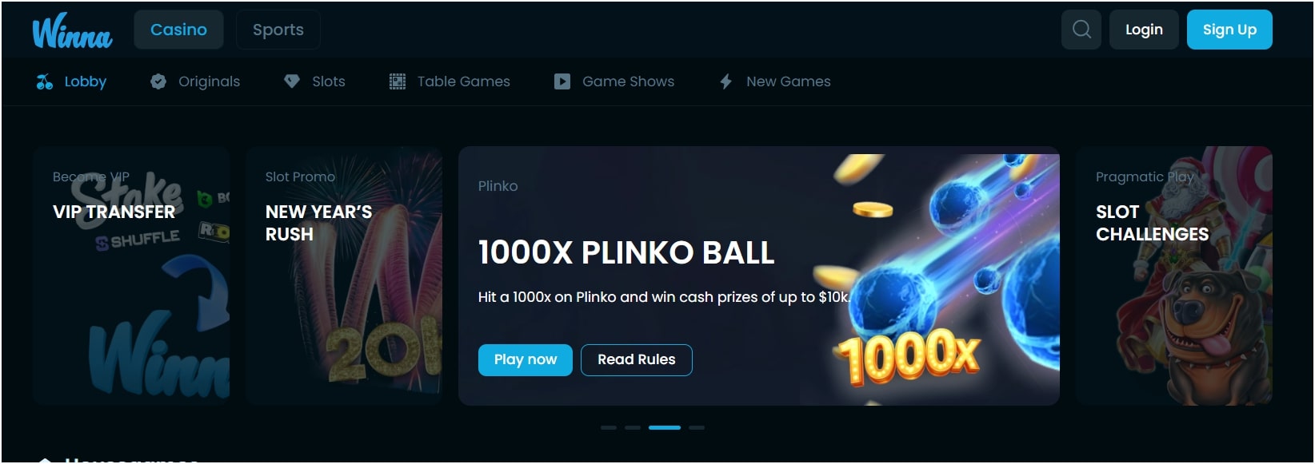Click the Game Shows play icon
This screenshot has width=1315, height=464.
[562, 81]
